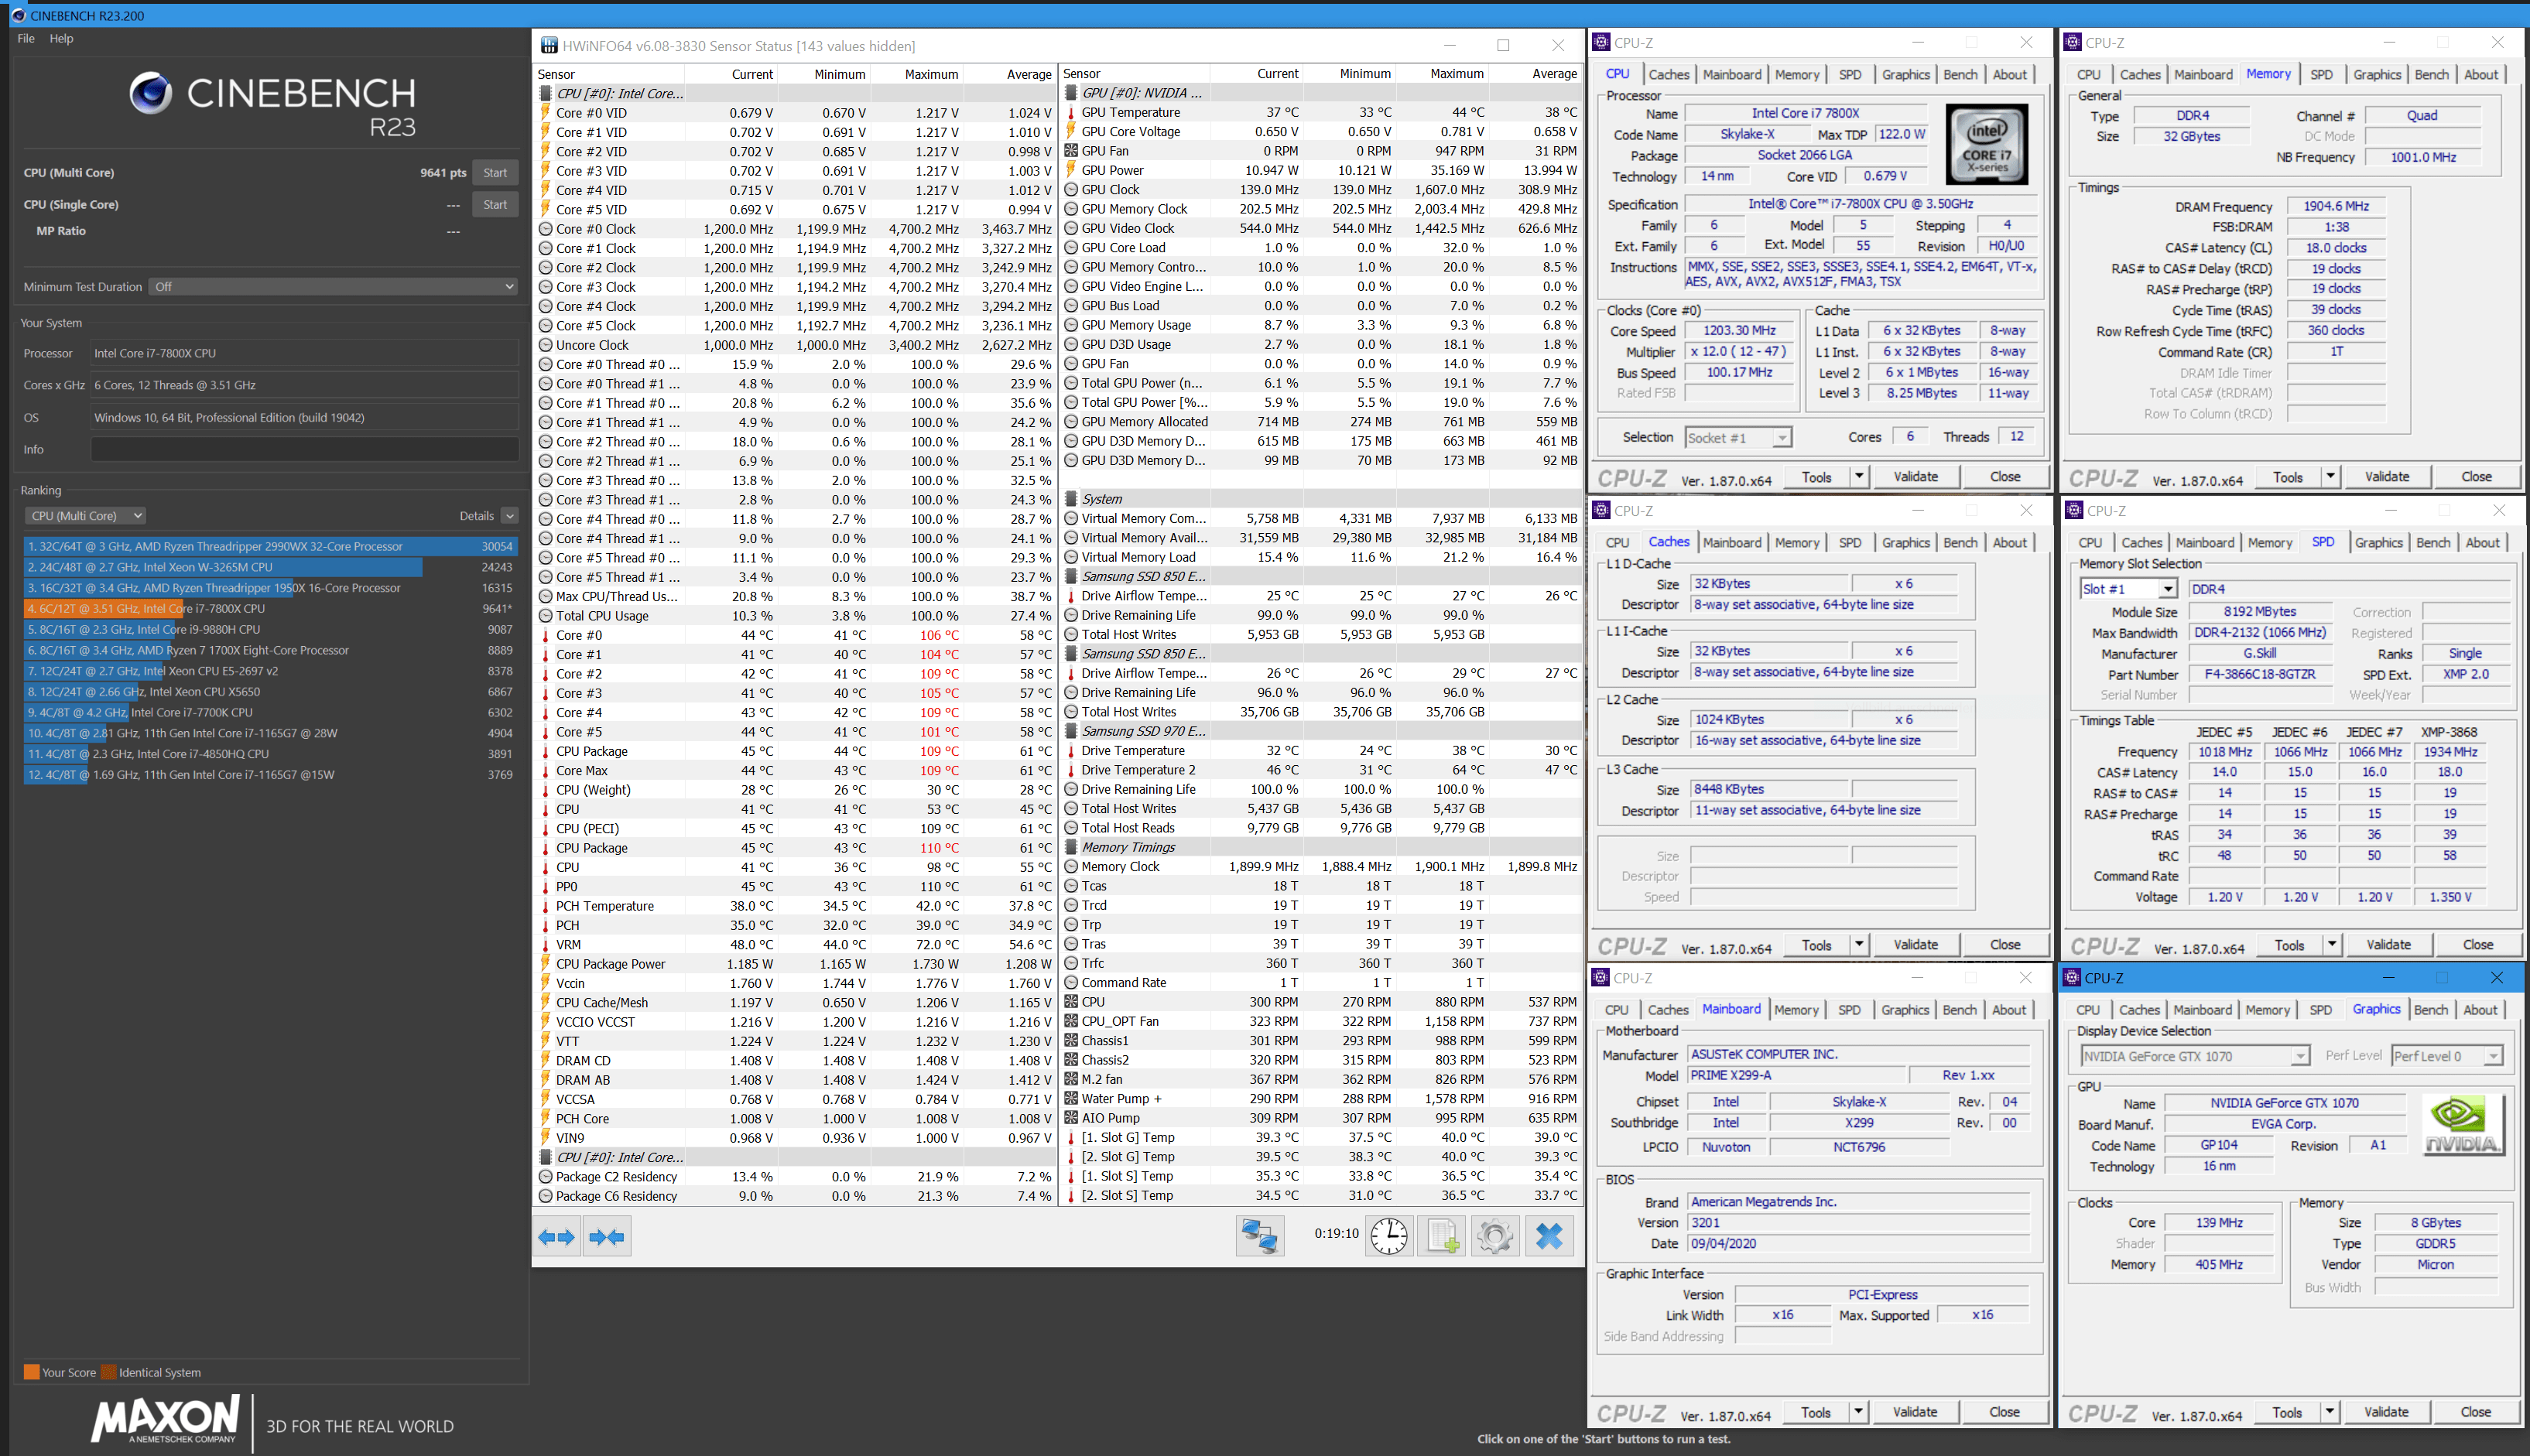Click Validate in CPU-Z CPU-tab window

[x=1915, y=477]
